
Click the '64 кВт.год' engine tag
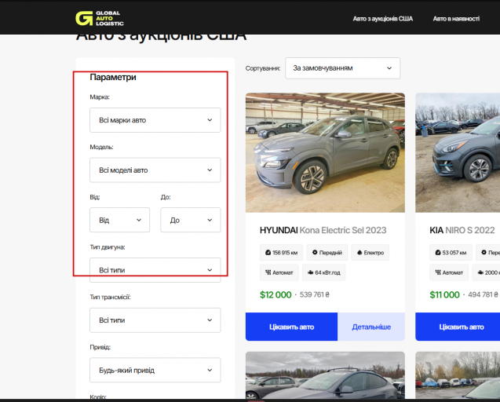[x=323, y=272]
